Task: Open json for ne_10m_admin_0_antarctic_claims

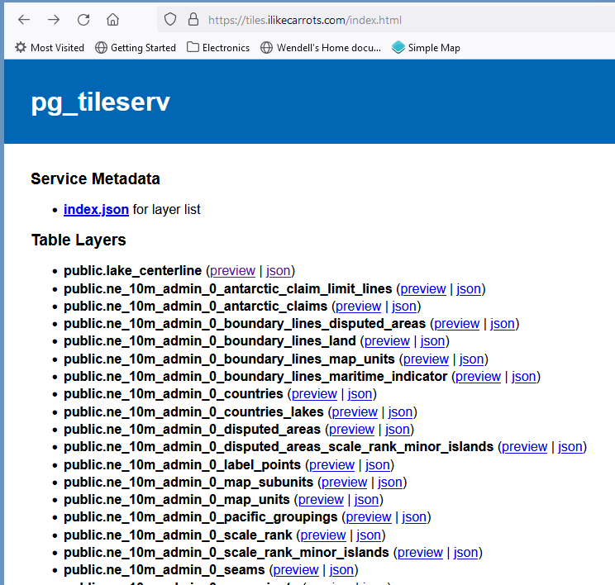Action: coord(404,307)
